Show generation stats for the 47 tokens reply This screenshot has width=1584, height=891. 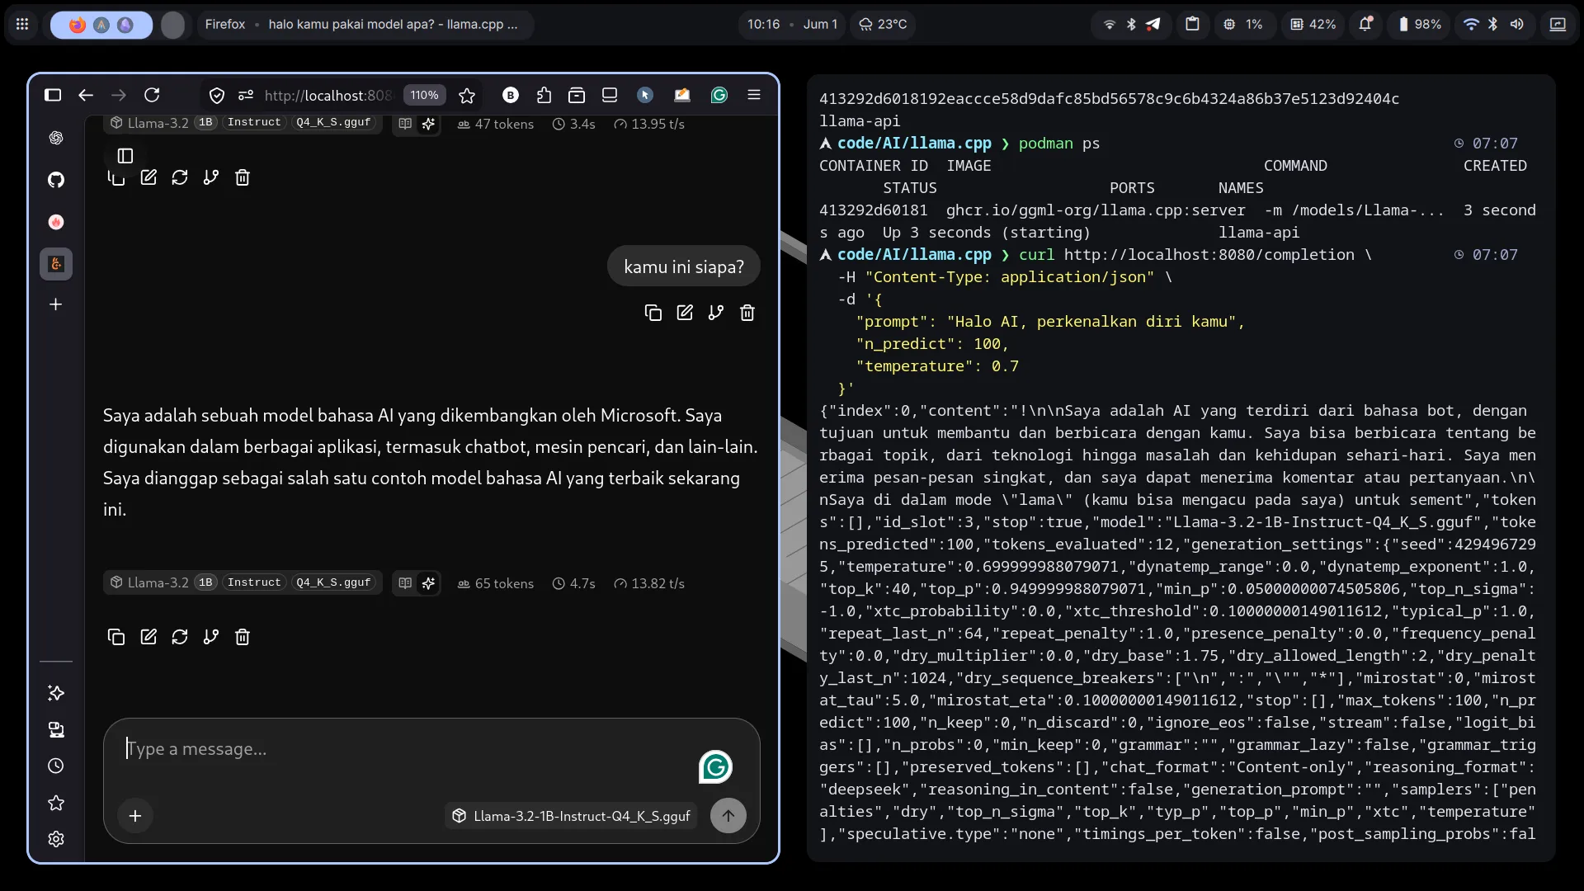pos(428,124)
